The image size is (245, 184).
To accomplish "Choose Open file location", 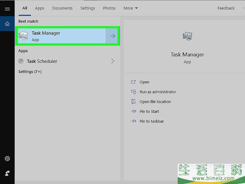I will tap(155, 102).
